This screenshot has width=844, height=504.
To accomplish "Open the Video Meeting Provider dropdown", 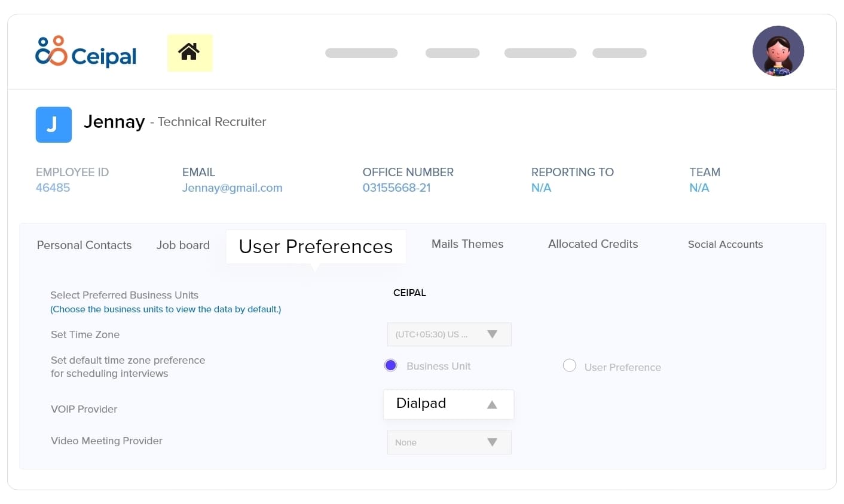I will (x=449, y=442).
